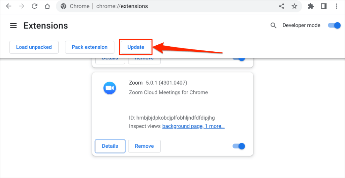
Task: Click the chrome://extensions address bar
Action: [x=179, y=6]
